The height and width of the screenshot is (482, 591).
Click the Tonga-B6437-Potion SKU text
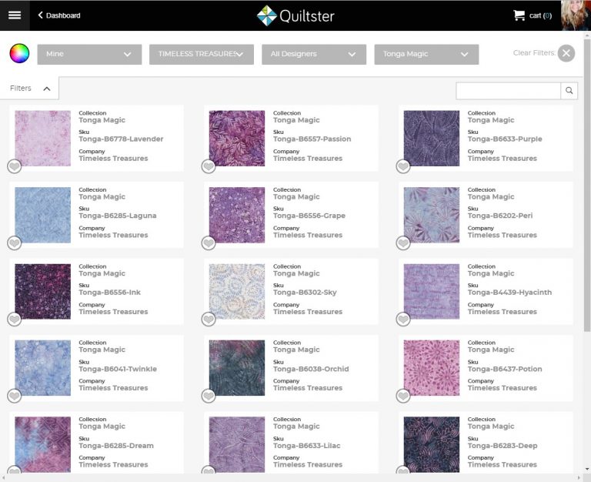505,369
